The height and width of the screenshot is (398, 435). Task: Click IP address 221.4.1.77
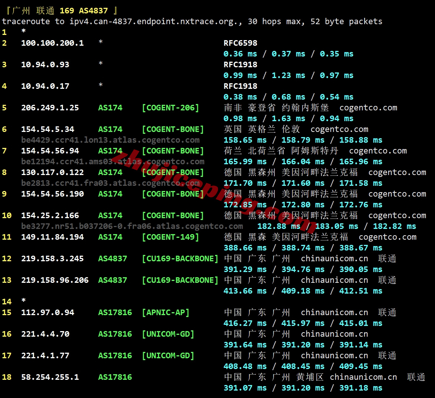[x=45, y=356]
